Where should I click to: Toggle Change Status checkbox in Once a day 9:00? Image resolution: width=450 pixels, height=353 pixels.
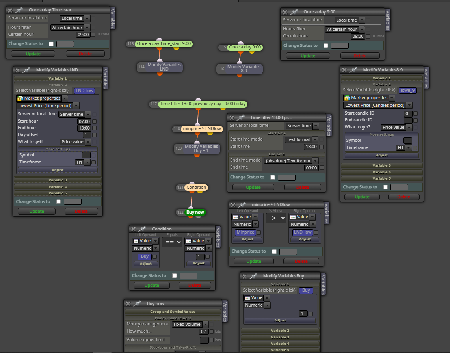(x=326, y=46)
